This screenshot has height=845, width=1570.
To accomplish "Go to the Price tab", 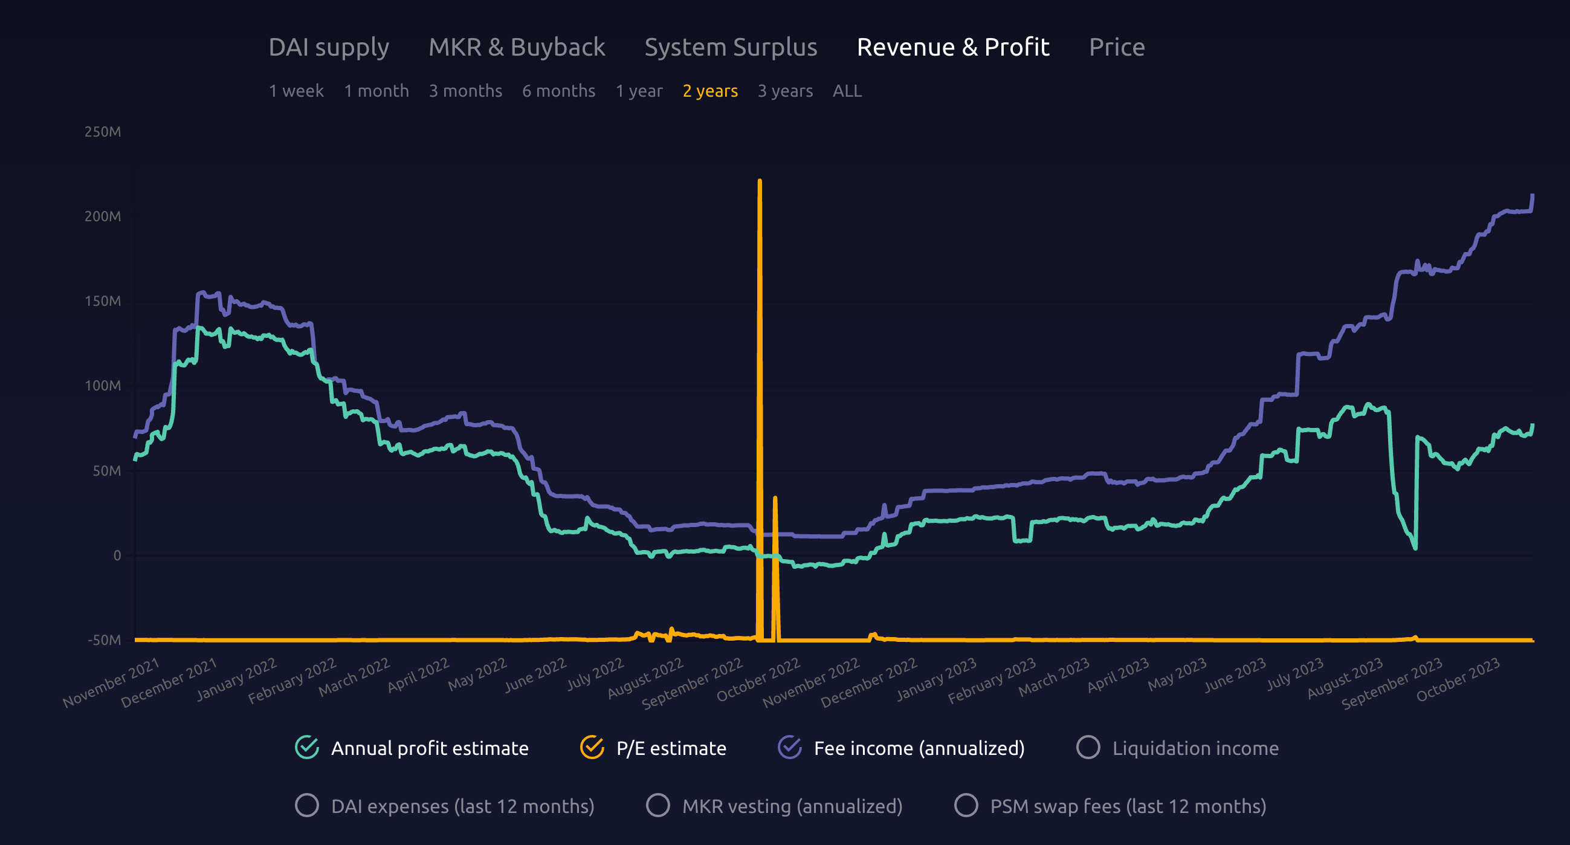I will [x=1117, y=48].
